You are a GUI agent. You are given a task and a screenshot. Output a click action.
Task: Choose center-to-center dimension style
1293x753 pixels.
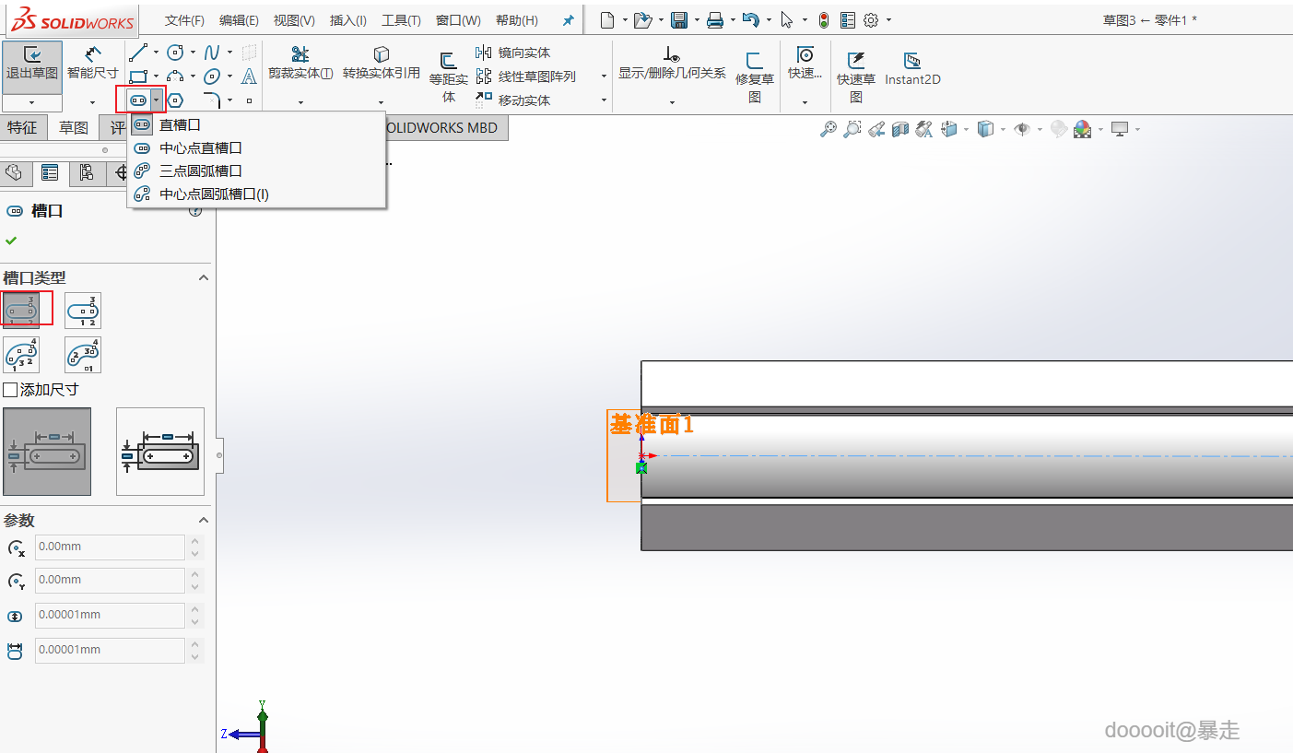tap(47, 452)
